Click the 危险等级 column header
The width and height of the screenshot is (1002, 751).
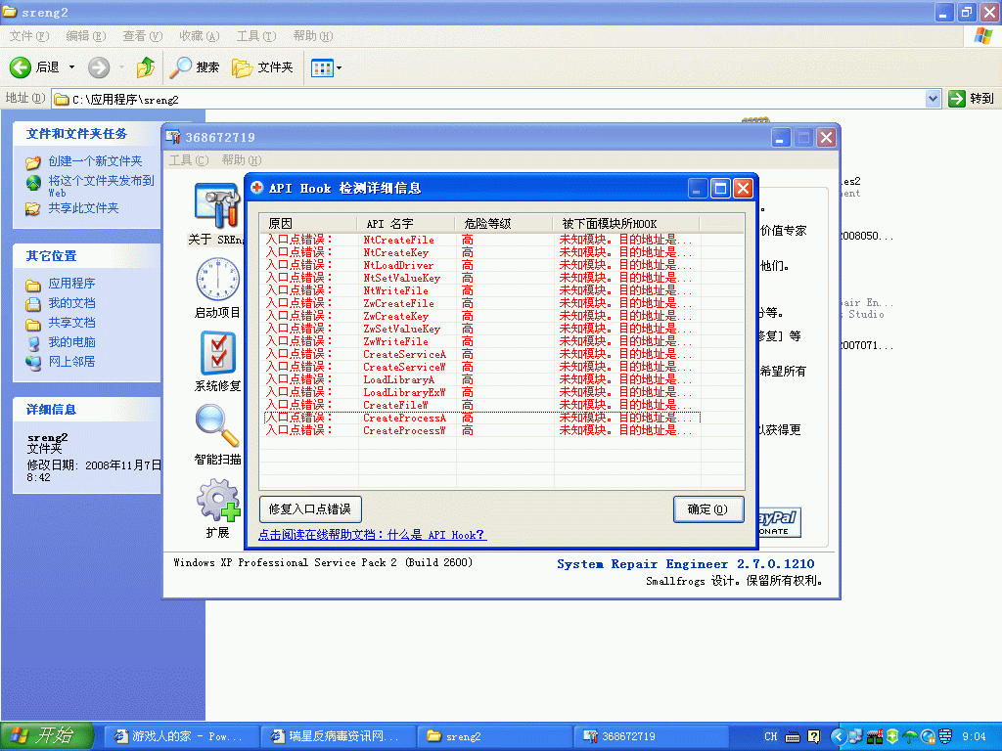coord(504,224)
